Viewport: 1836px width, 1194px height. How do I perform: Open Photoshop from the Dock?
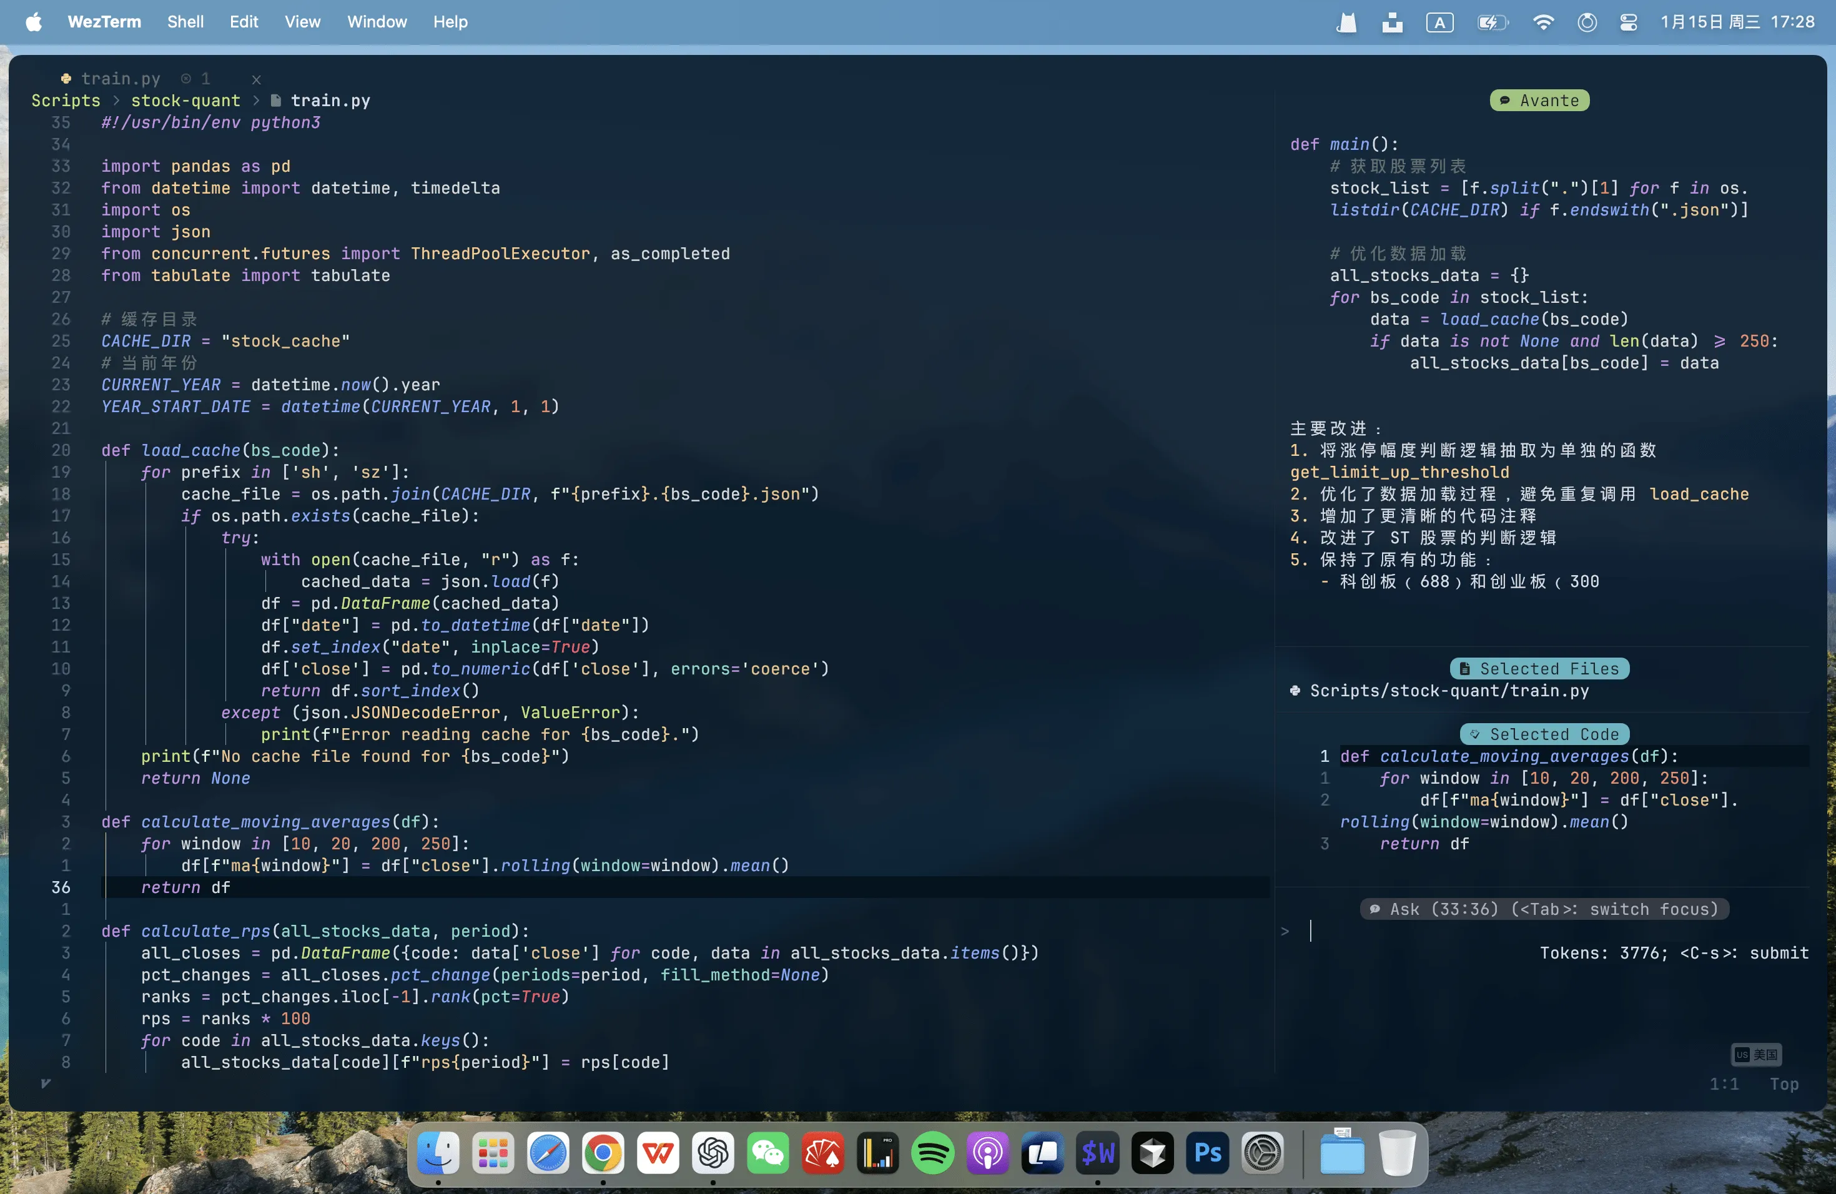1207,1153
